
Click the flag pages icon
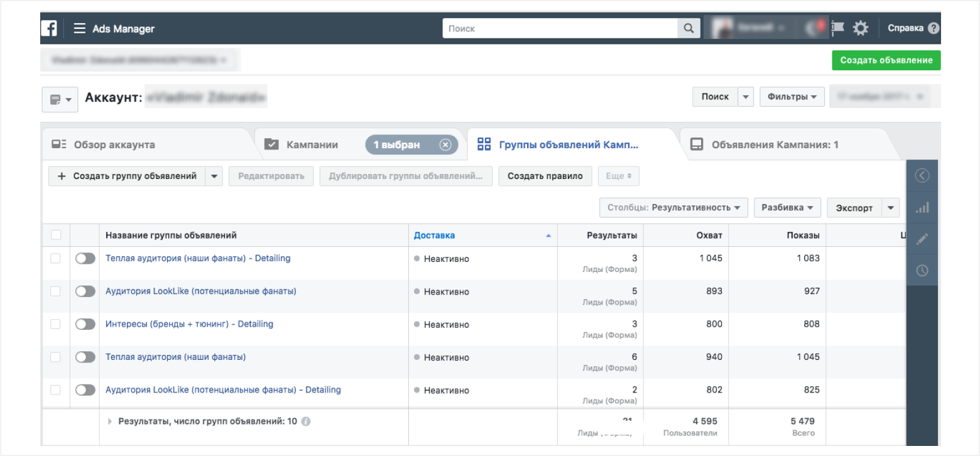click(x=838, y=28)
